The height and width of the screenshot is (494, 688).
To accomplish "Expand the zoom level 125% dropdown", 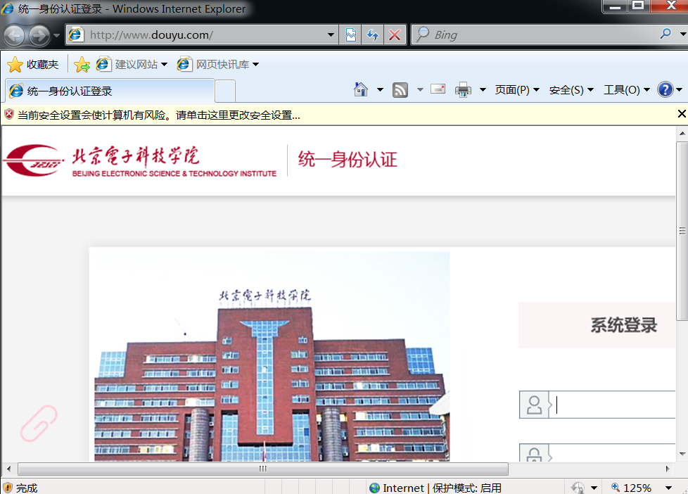I will pyautogui.click(x=665, y=488).
